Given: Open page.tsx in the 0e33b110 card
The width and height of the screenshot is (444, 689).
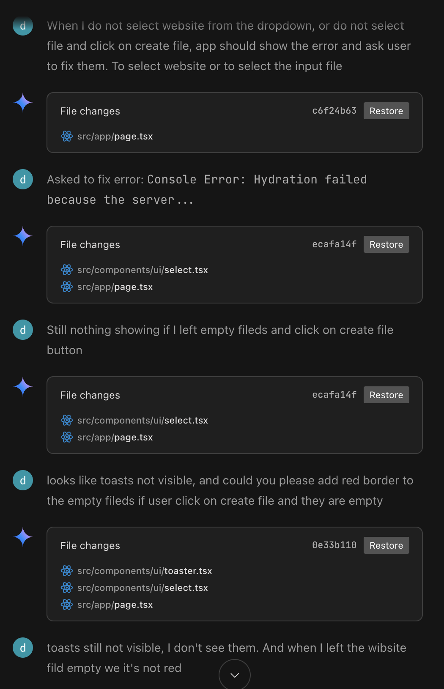Looking at the screenshot, I should (115, 604).
